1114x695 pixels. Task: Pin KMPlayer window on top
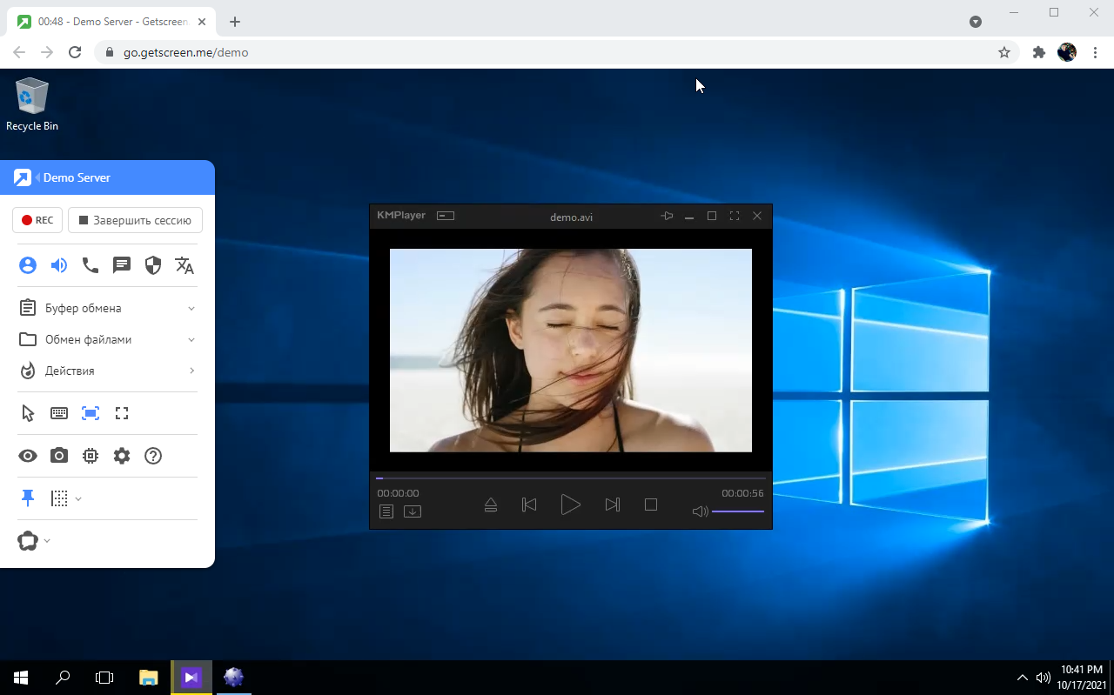tap(667, 216)
